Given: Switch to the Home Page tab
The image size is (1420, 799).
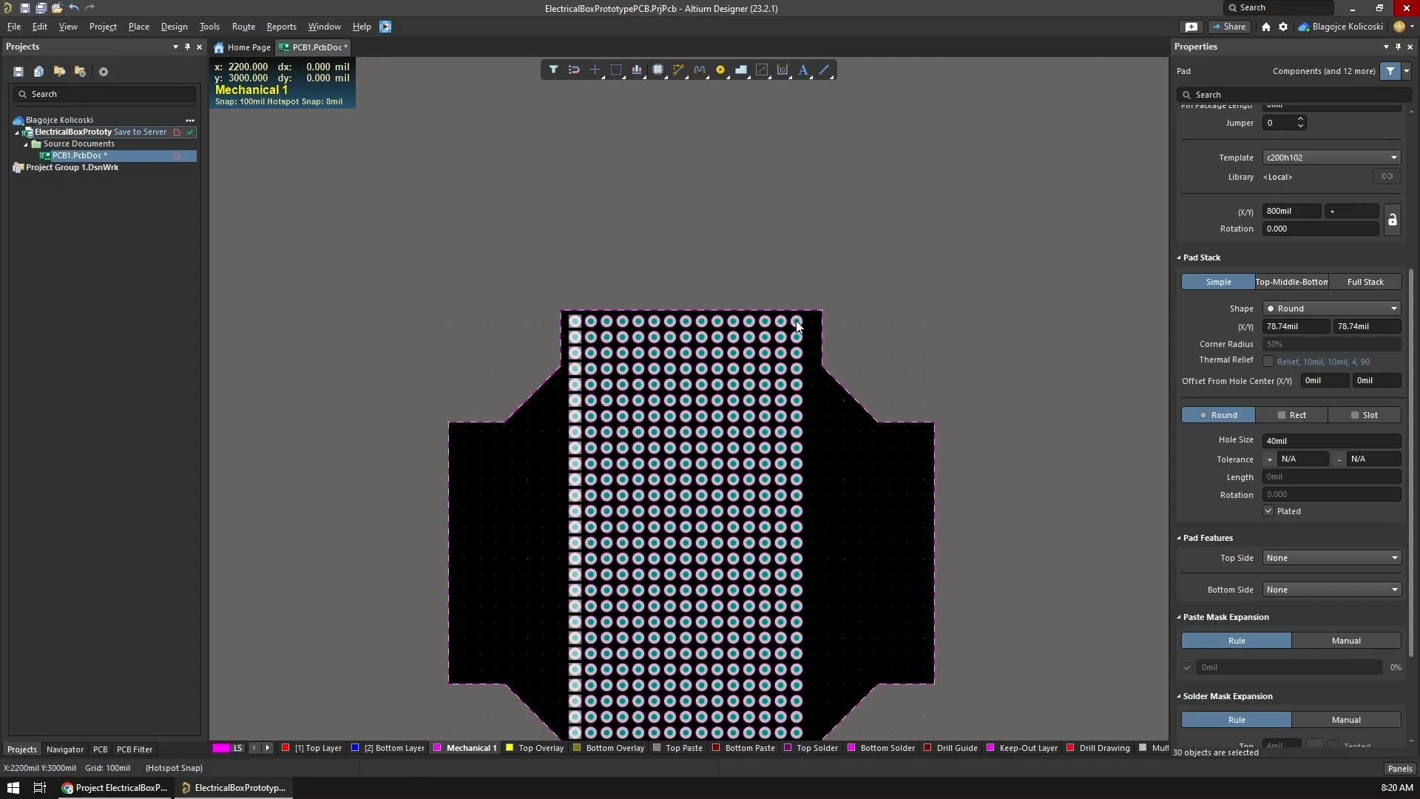Looking at the screenshot, I should pyautogui.click(x=243, y=47).
